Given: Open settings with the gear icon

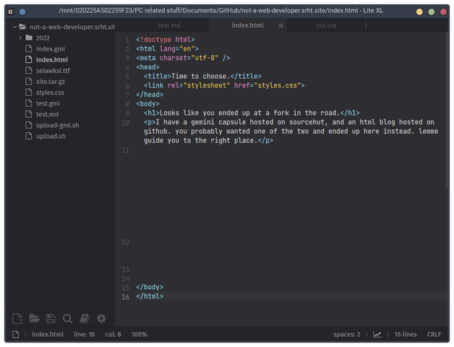Looking at the screenshot, I should (x=101, y=319).
